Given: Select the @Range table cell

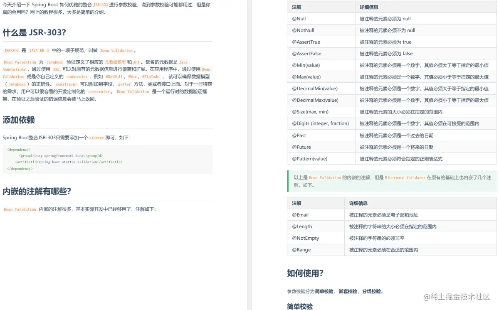Looking at the screenshot, I should [x=316, y=250].
